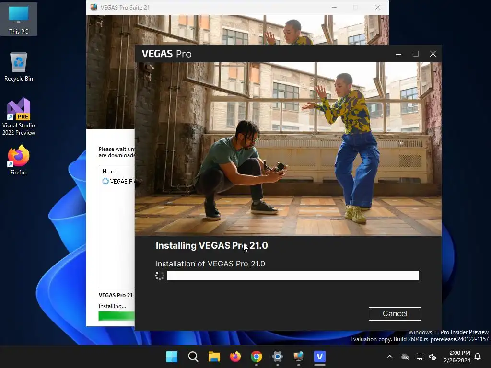Show hidden system tray icons

(390, 356)
